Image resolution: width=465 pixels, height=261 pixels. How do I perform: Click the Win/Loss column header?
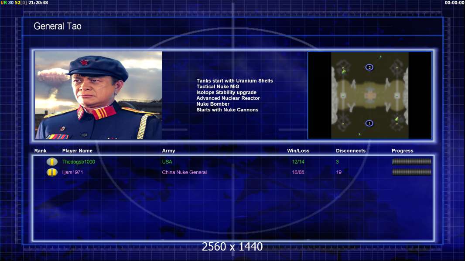(x=298, y=151)
